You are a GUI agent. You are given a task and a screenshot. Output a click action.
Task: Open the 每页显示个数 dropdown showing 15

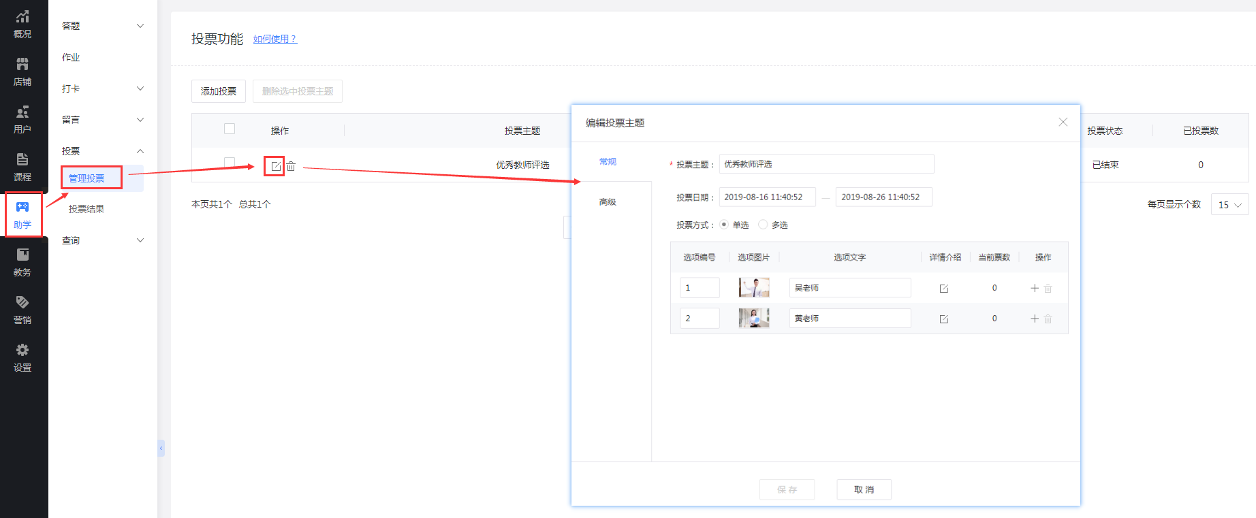(x=1229, y=205)
